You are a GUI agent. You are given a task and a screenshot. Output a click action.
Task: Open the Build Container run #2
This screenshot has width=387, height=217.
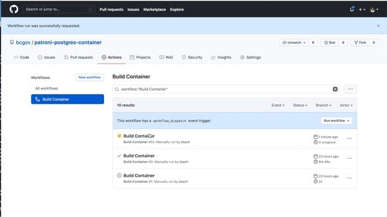coord(139,156)
